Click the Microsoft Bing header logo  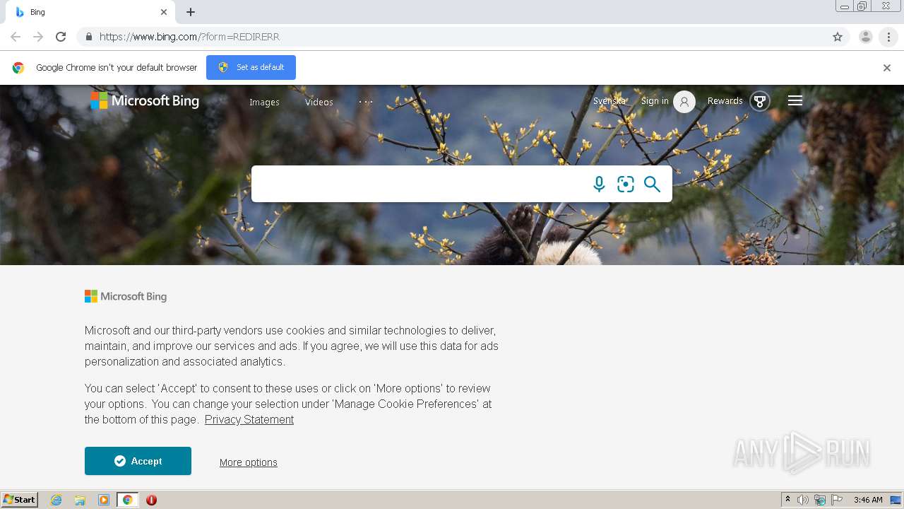pyautogui.click(x=145, y=101)
